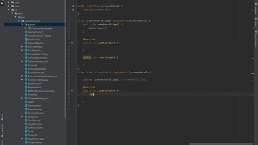This screenshot has width=258, height=145.
Task: Expand Shop.java node
Action: 22,116
